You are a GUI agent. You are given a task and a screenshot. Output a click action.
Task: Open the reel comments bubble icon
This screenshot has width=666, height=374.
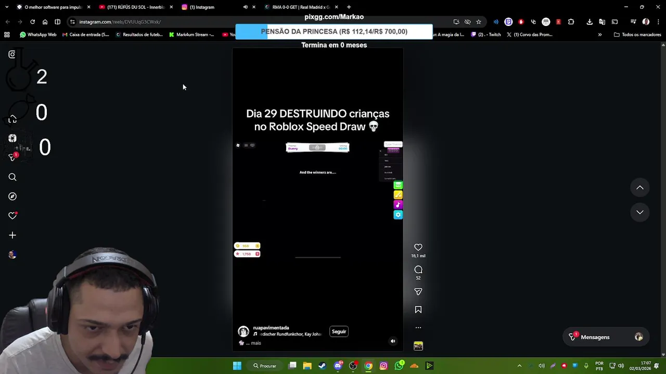point(418,270)
